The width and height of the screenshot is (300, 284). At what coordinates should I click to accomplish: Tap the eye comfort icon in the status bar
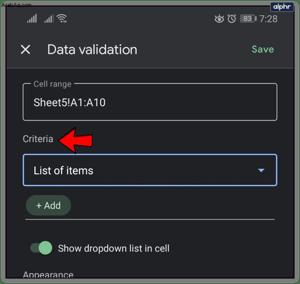coord(219,19)
